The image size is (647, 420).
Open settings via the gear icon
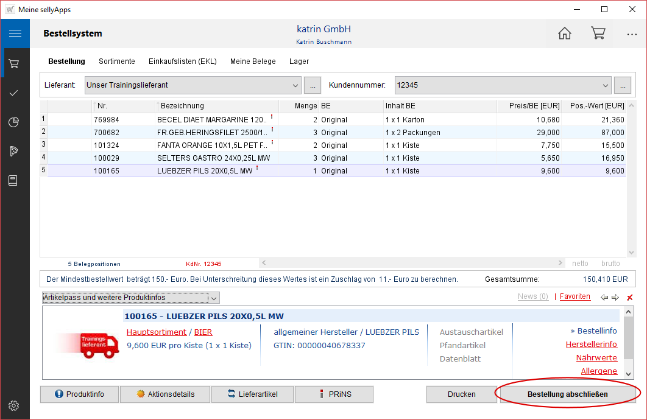[x=15, y=405]
